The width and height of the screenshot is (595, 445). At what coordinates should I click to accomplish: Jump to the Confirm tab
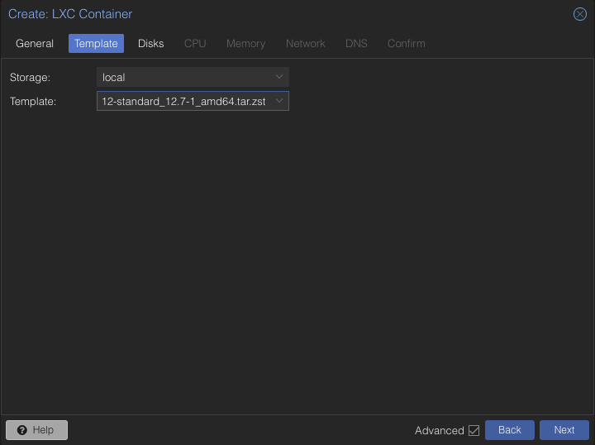[x=407, y=43]
